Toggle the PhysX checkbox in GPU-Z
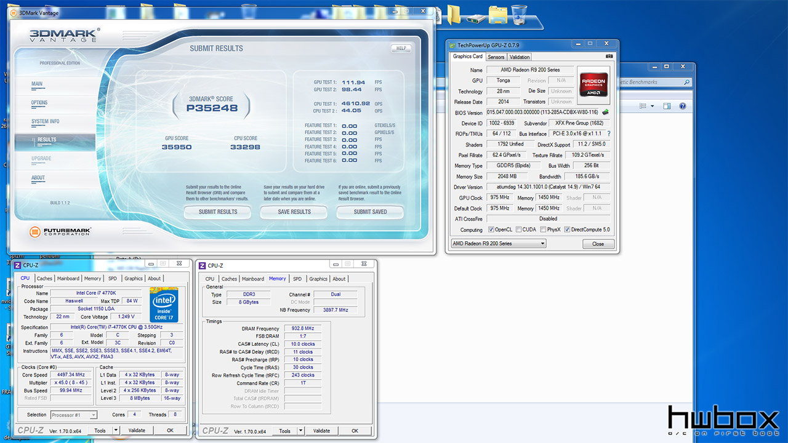Image resolution: width=788 pixels, height=443 pixels. (x=543, y=229)
